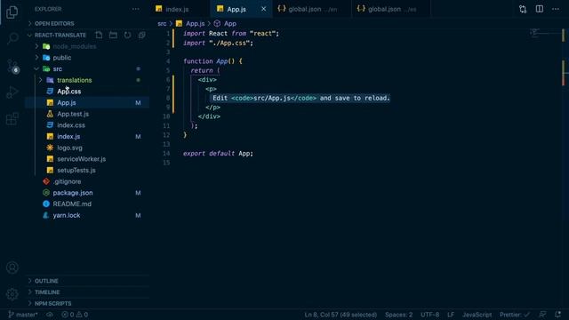Open logo.svg file

point(87,148)
